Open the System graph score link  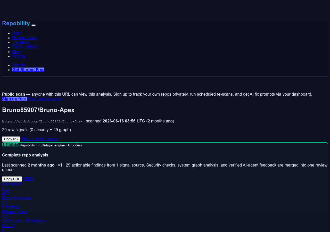[x=15, y=212]
